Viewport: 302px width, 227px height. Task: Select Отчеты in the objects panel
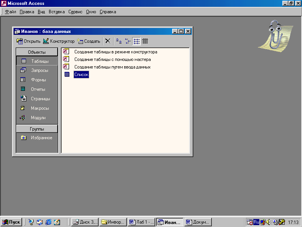[x=37, y=89]
